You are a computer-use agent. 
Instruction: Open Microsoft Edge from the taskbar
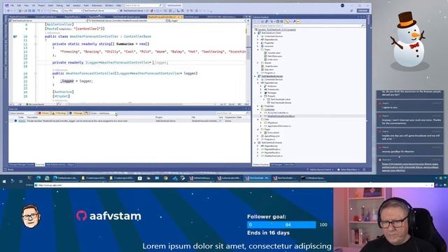38,178
